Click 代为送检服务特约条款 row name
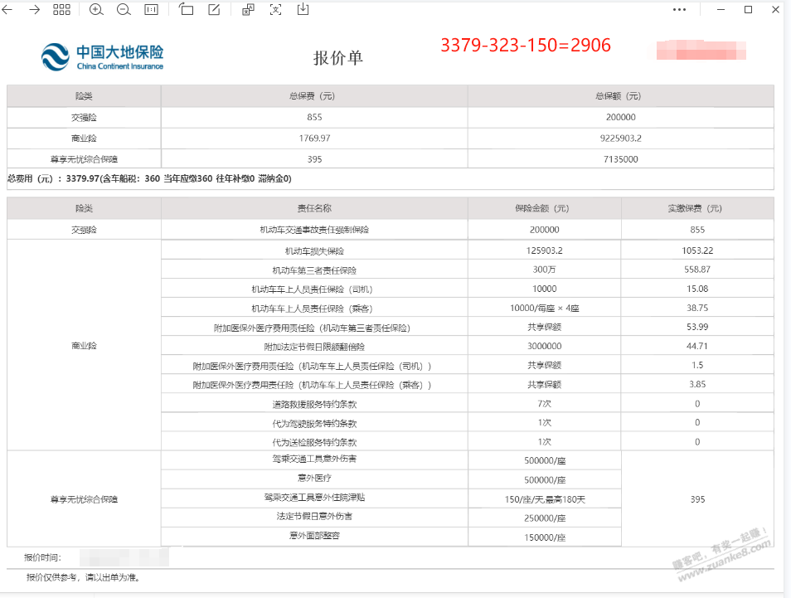The image size is (791, 598). click(314, 443)
